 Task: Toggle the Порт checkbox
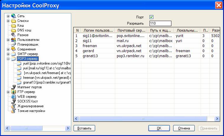151,17
